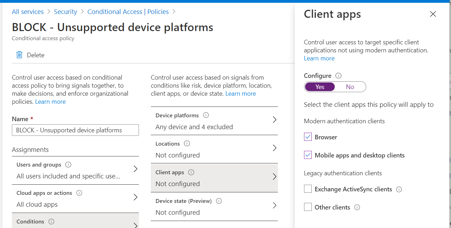
Task: Click Learn more under policy description
Action: pyautogui.click(x=50, y=102)
